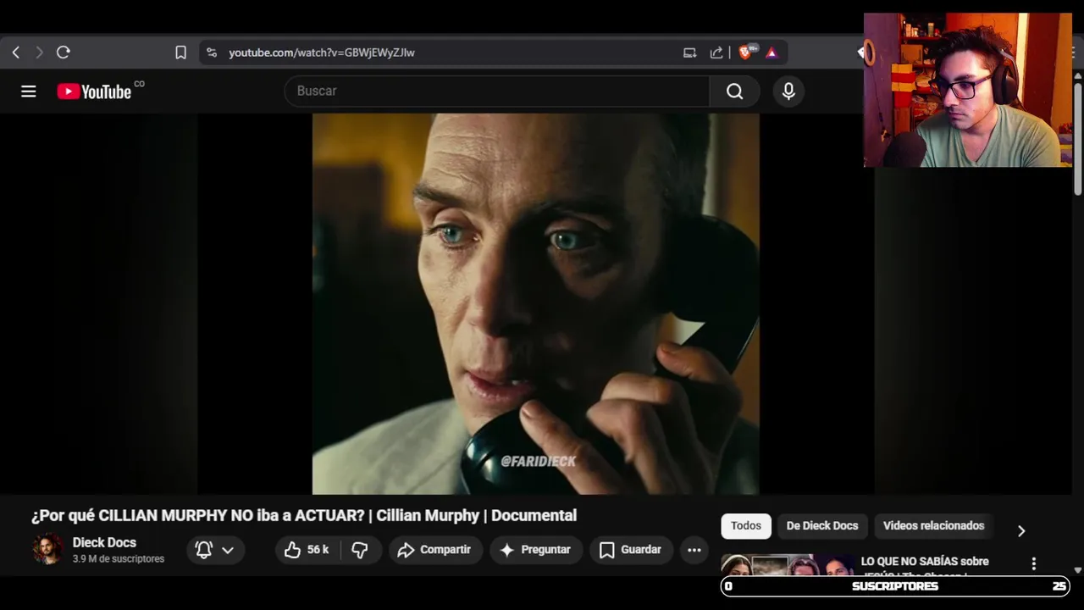Screen dimensions: 1084x610
Task: Click the streamer webcam overlay
Action: click(x=967, y=90)
